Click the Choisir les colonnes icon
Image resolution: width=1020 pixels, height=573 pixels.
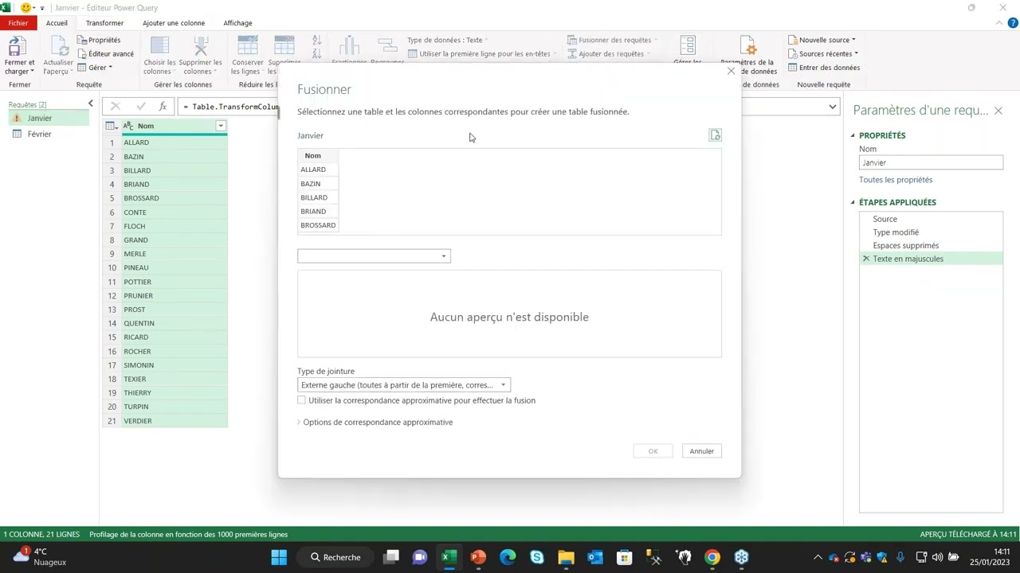coord(159,46)
